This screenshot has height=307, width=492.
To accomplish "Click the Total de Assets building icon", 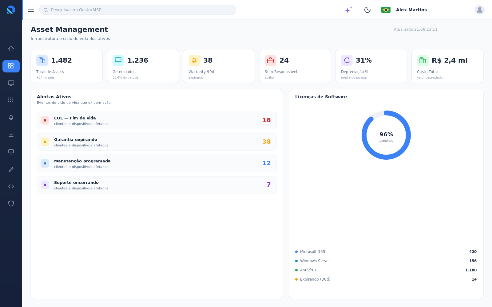I will click(42, 60).
